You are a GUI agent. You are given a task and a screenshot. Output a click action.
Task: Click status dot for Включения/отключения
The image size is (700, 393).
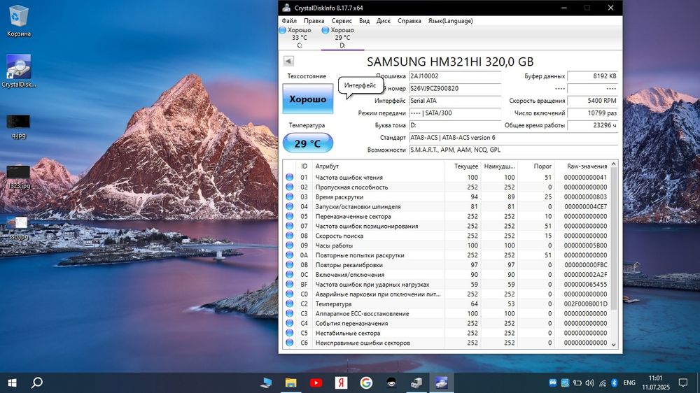(x=290, y=275)
